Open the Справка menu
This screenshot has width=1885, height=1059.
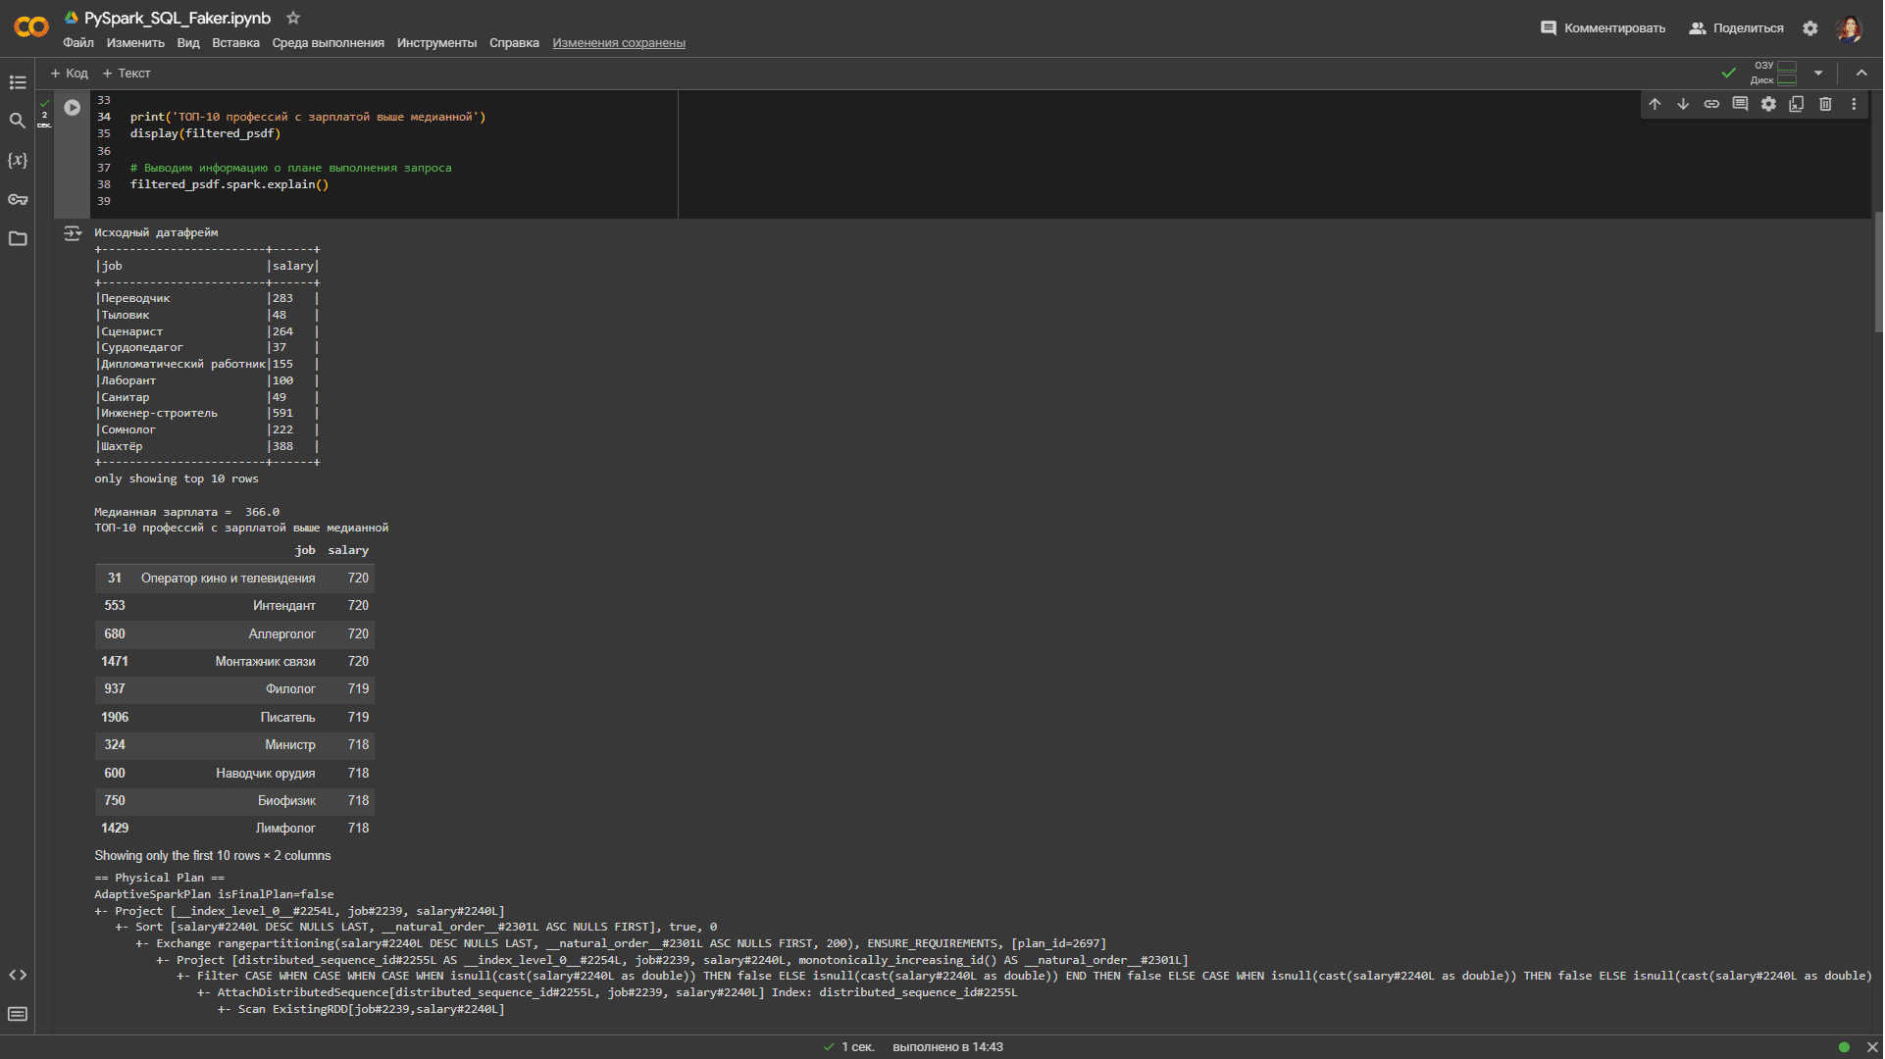(x=514, y=43)
